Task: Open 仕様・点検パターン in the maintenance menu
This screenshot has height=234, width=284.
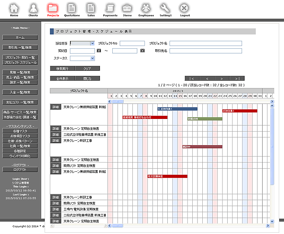Action: click(20, 141)
